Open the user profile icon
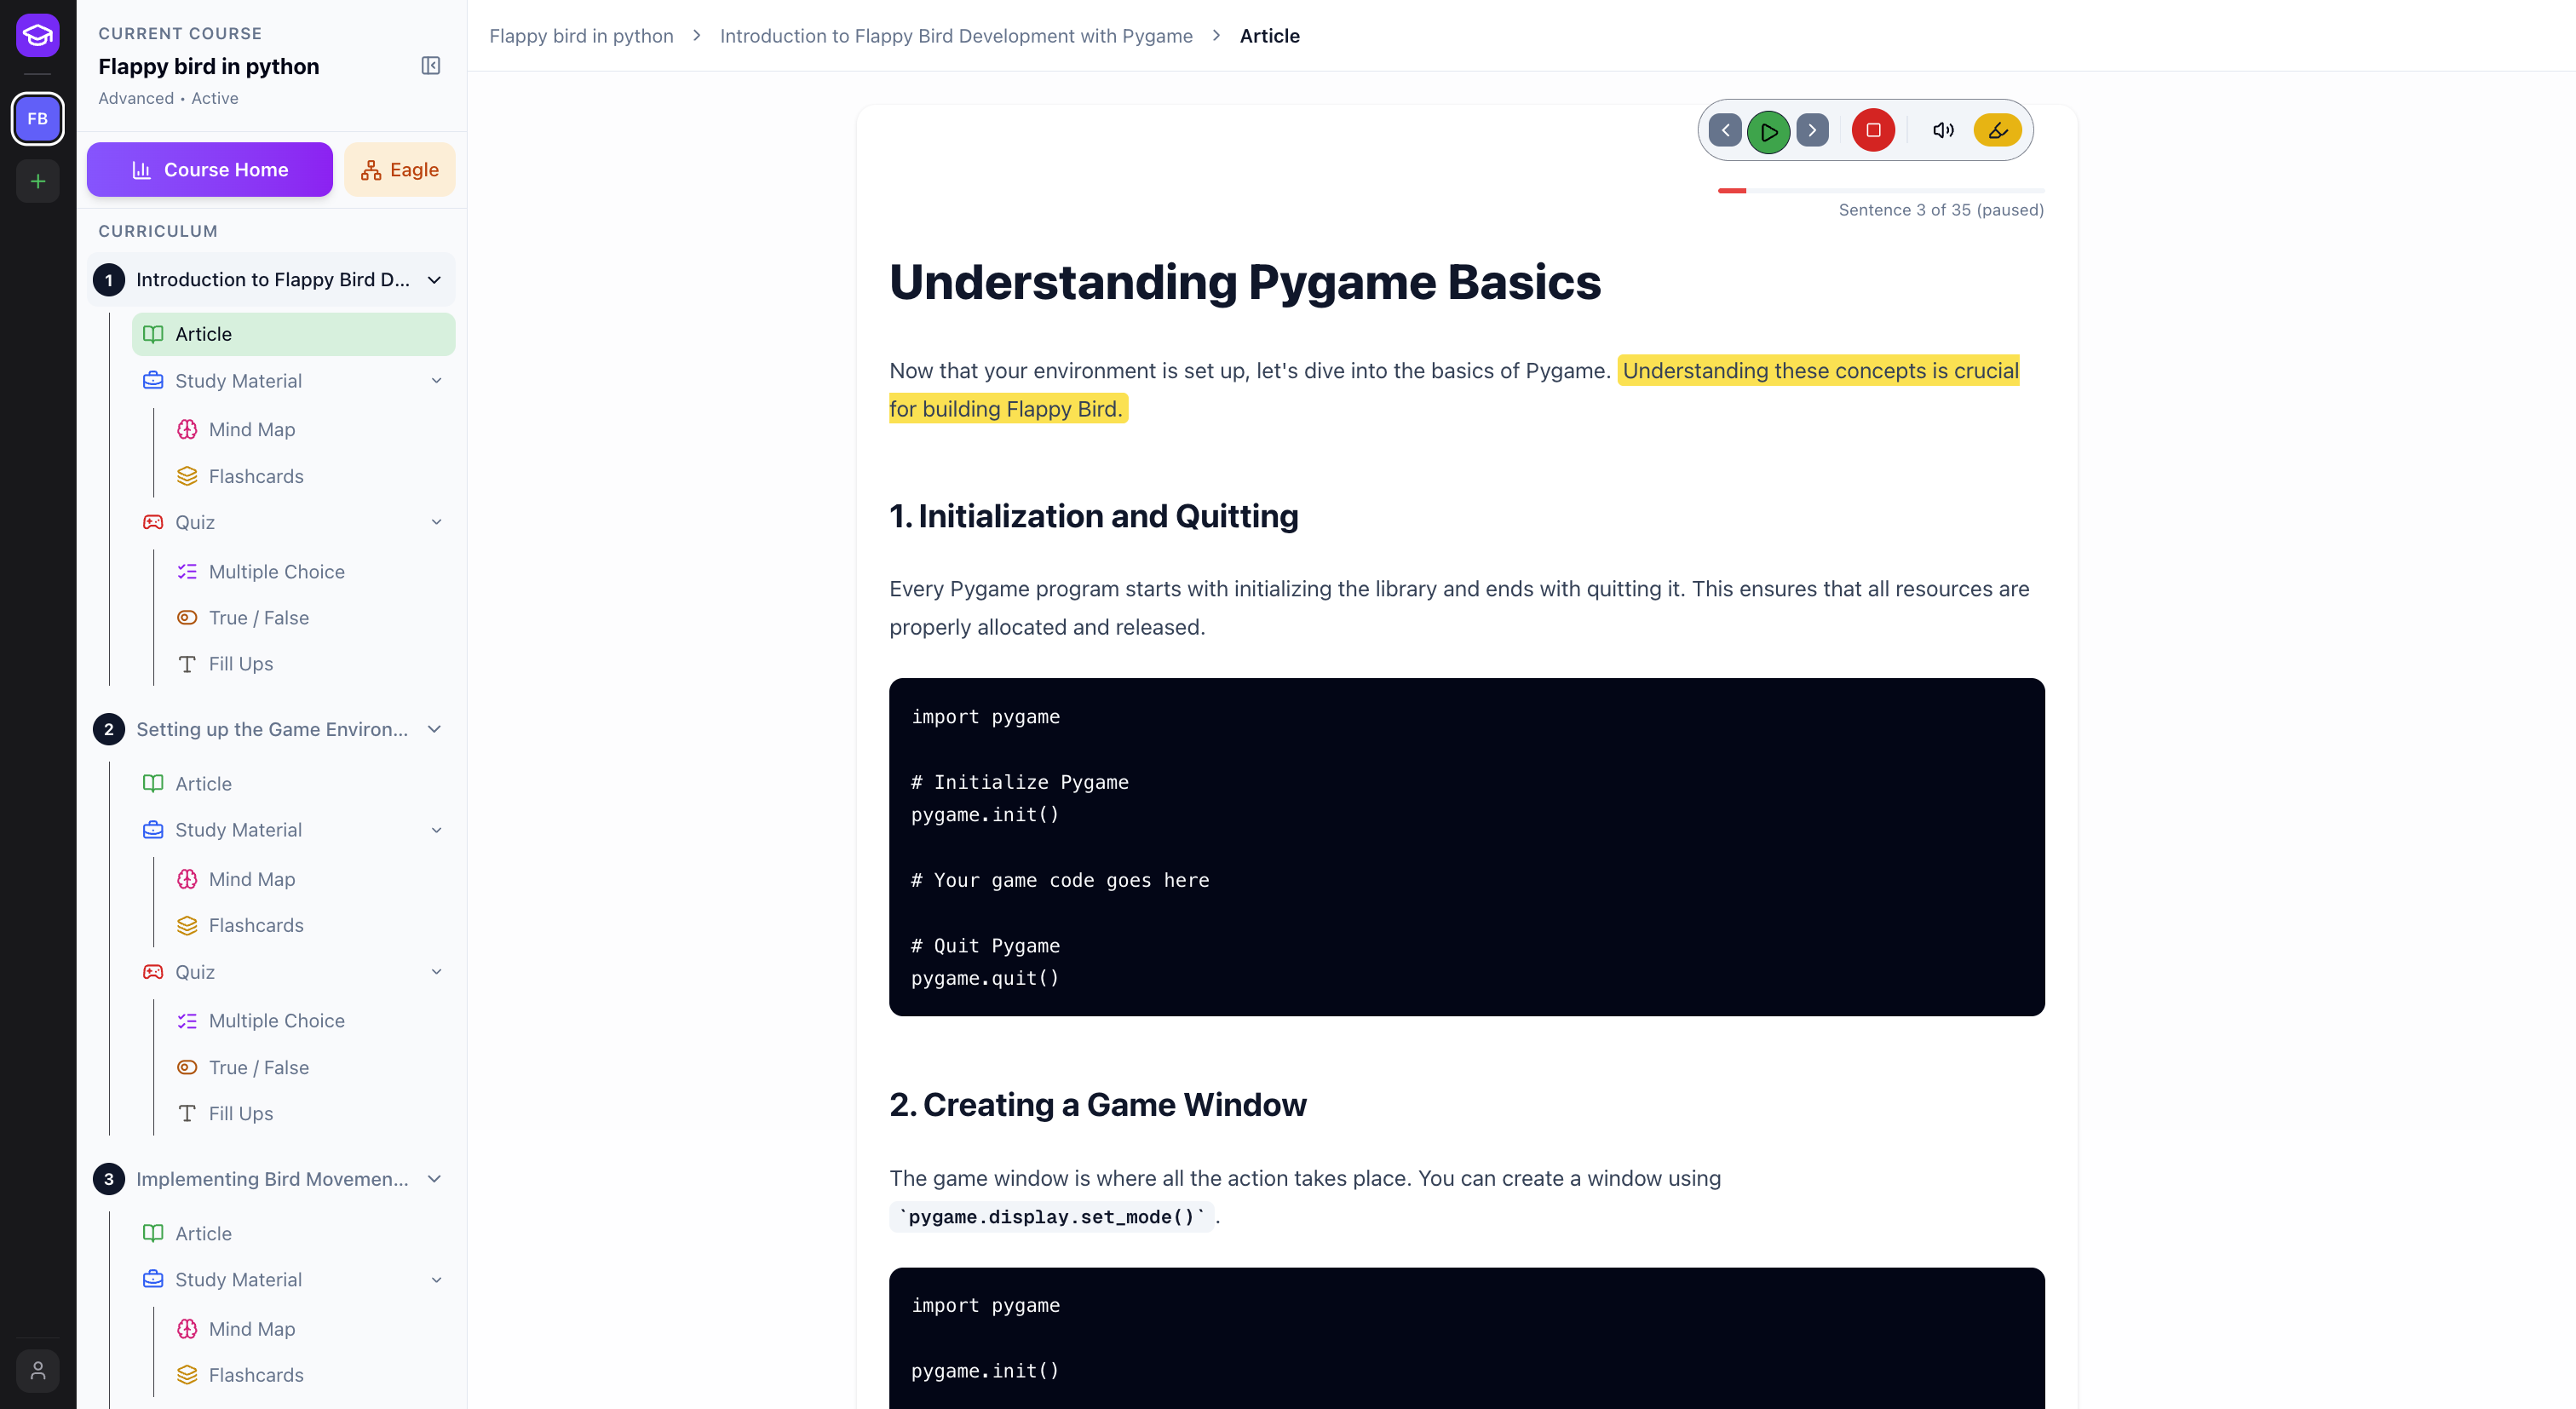Image resolution: width=2576 pixels, height=1409 pixels. tap(38, 1370)
